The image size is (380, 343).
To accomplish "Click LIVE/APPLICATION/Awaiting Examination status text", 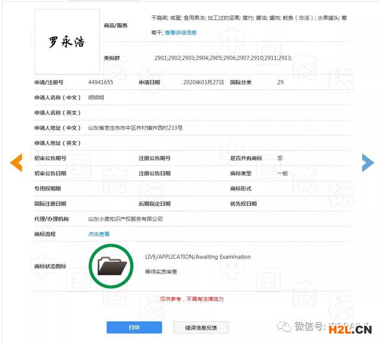I will coord(198,257).
